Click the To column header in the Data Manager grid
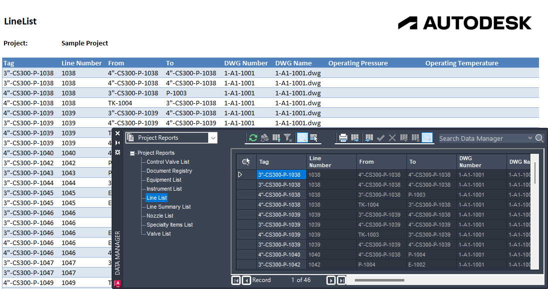The image size is (548, 289). click(431, 162)
